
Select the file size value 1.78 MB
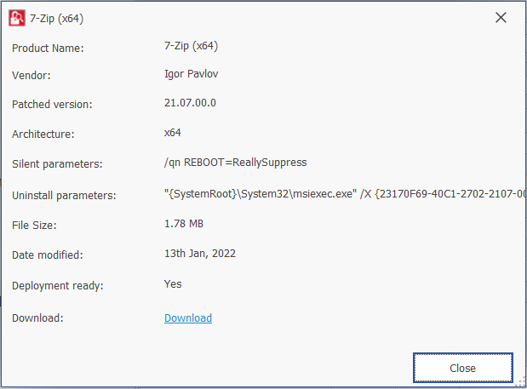coord(184,224)
